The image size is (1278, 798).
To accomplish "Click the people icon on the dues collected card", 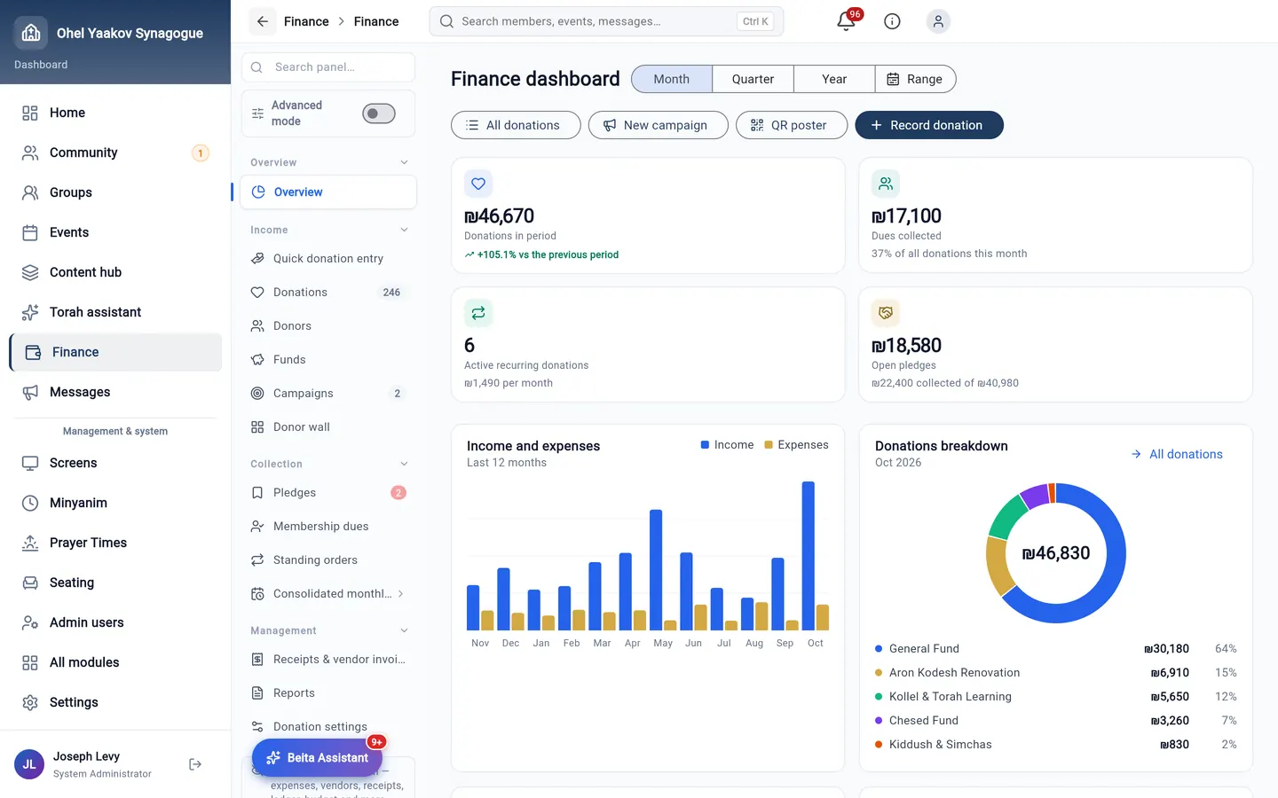I will coord(886,184).
